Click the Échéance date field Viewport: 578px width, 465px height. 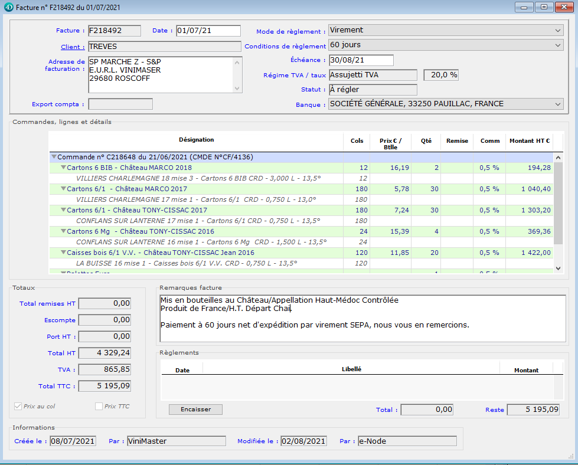[x=361, y=60]
